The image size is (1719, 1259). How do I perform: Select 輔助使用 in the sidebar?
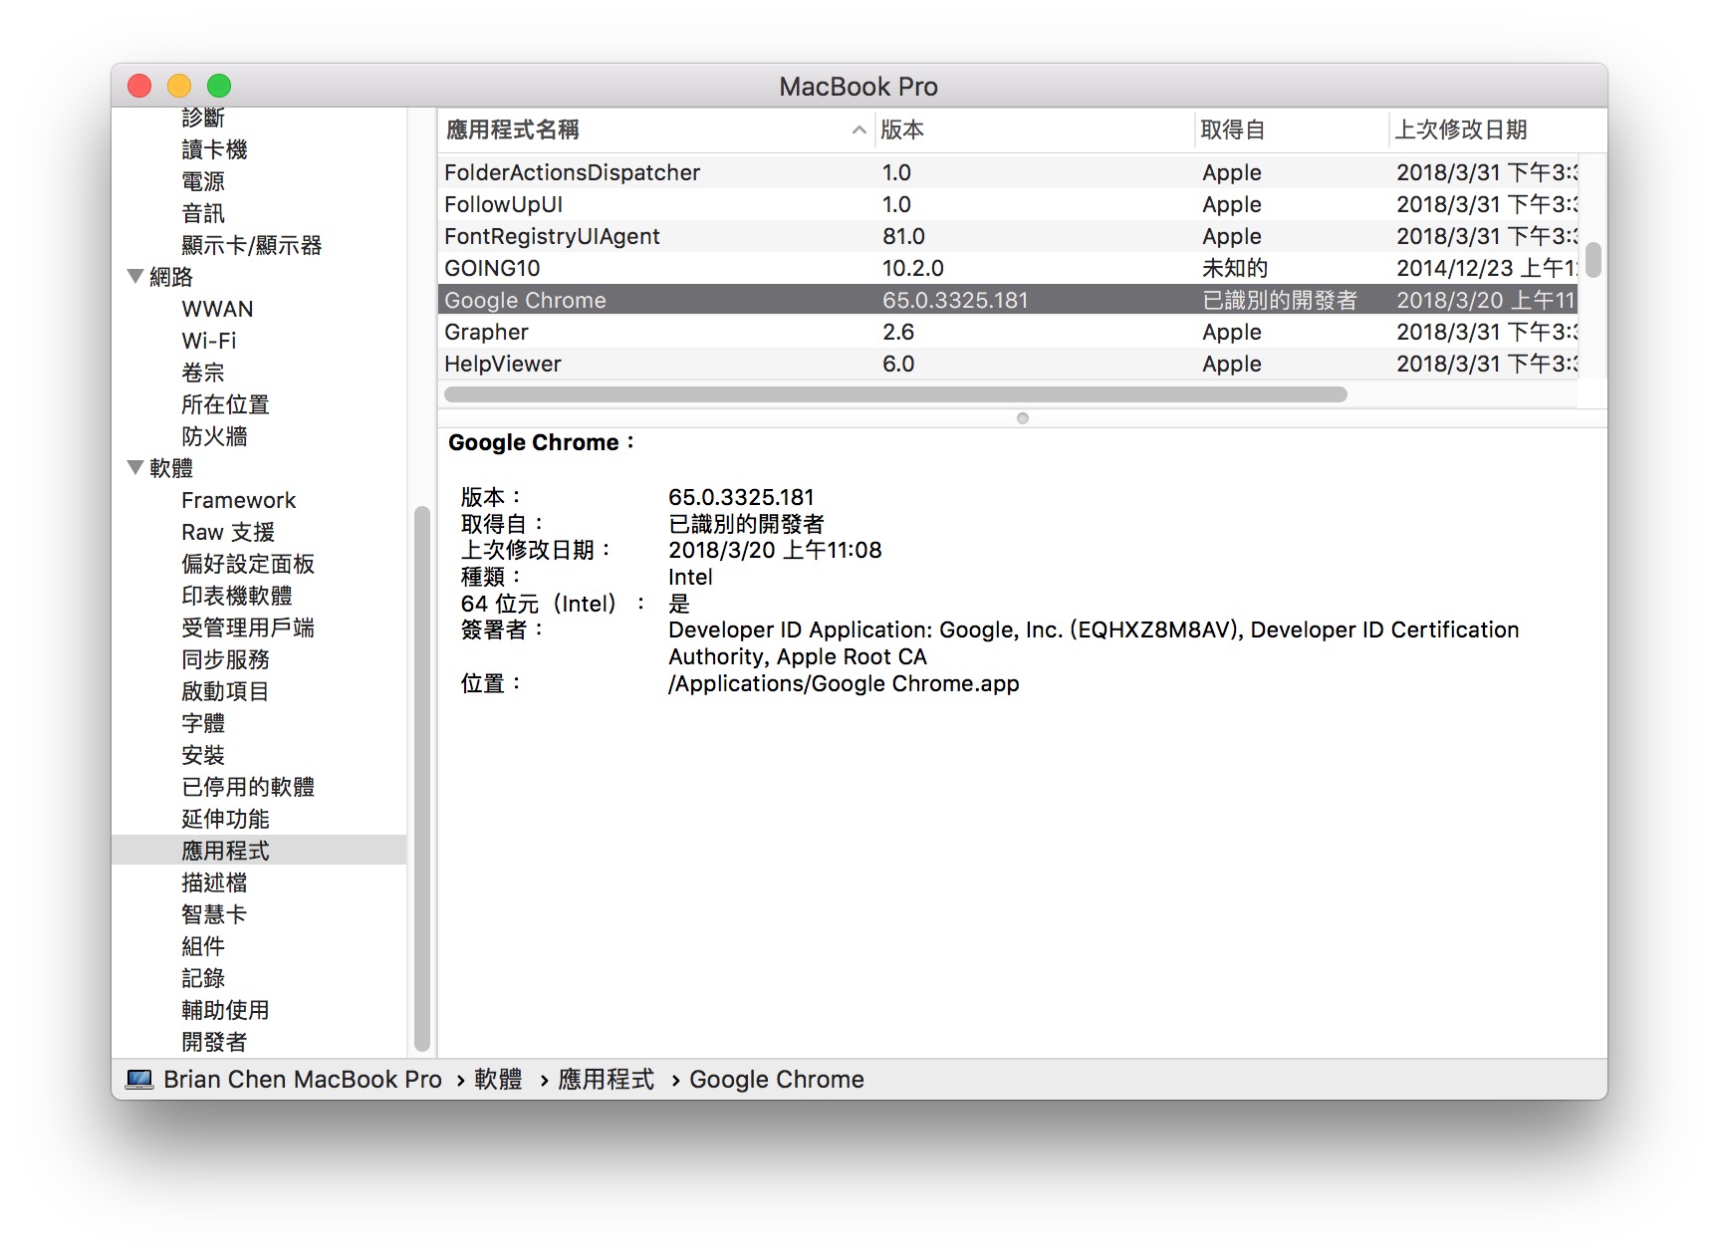225,1010
